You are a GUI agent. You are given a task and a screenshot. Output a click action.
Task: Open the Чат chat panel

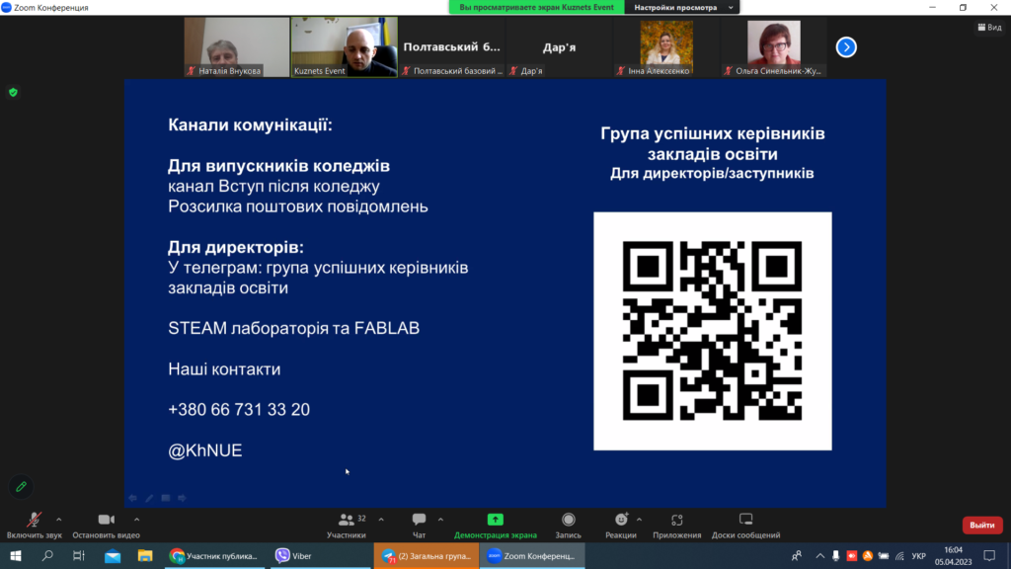tap(419, 526)
